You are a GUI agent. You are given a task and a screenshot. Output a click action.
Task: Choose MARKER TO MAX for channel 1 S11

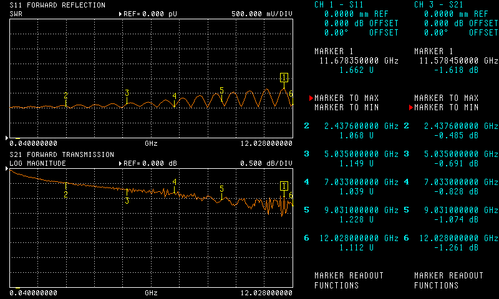pyautogui.click(x=346, y=98)
